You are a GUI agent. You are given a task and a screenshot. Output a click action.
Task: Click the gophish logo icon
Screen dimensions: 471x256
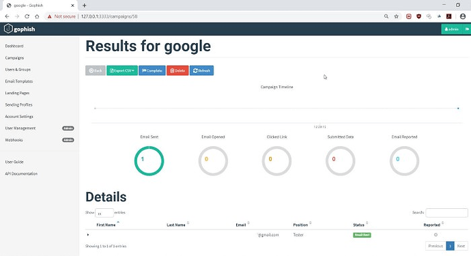[8, 29]
